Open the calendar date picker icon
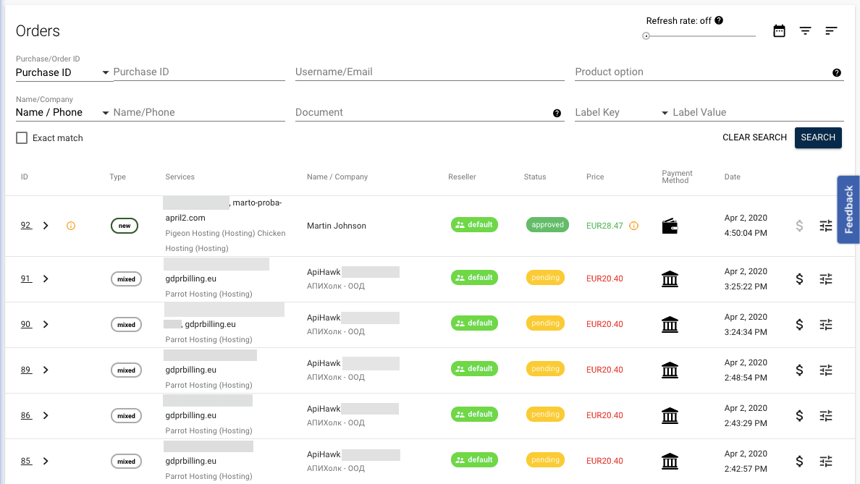This screenshot has height=484, width=860. 779,31
